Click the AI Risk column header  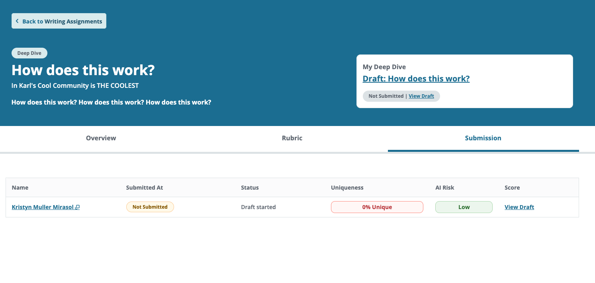(445, 188)
